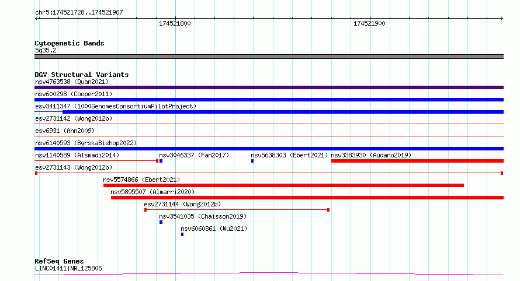Click the left arrow of the coordinate ruler

[37, 19]
